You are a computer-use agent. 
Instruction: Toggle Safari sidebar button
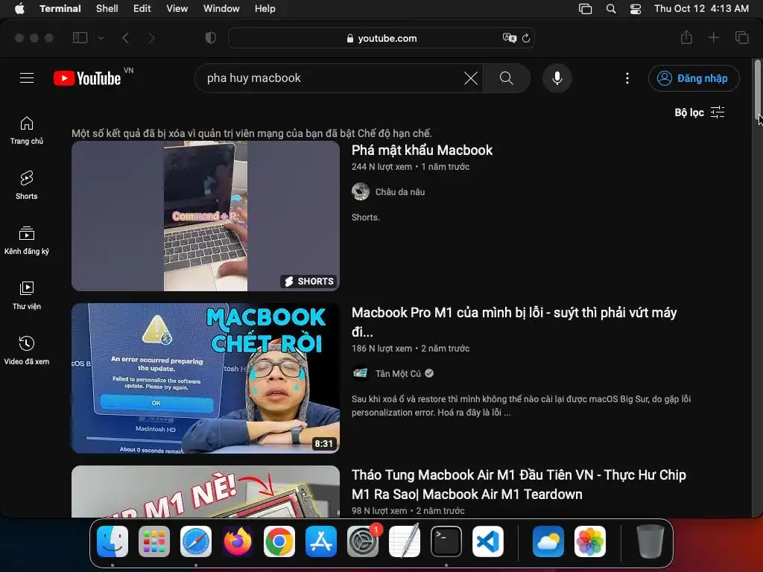[80, 37]
